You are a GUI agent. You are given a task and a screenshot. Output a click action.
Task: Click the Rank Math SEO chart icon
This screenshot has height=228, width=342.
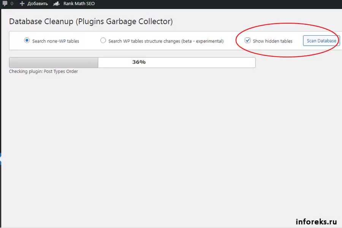tap(56, 4)
